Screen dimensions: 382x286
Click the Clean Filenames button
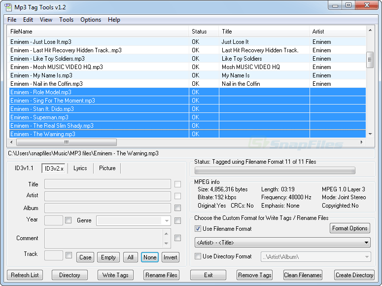tap(303, 275)
